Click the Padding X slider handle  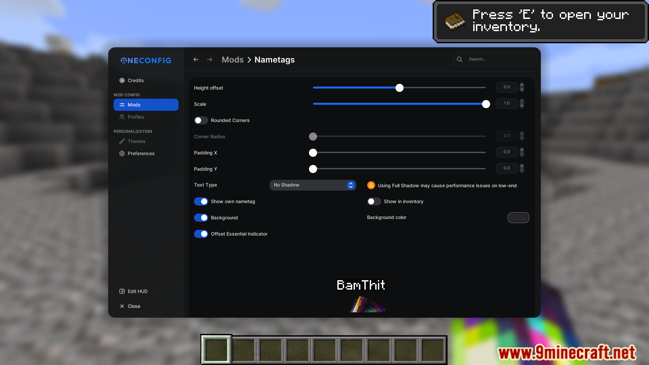pos(313,153)
